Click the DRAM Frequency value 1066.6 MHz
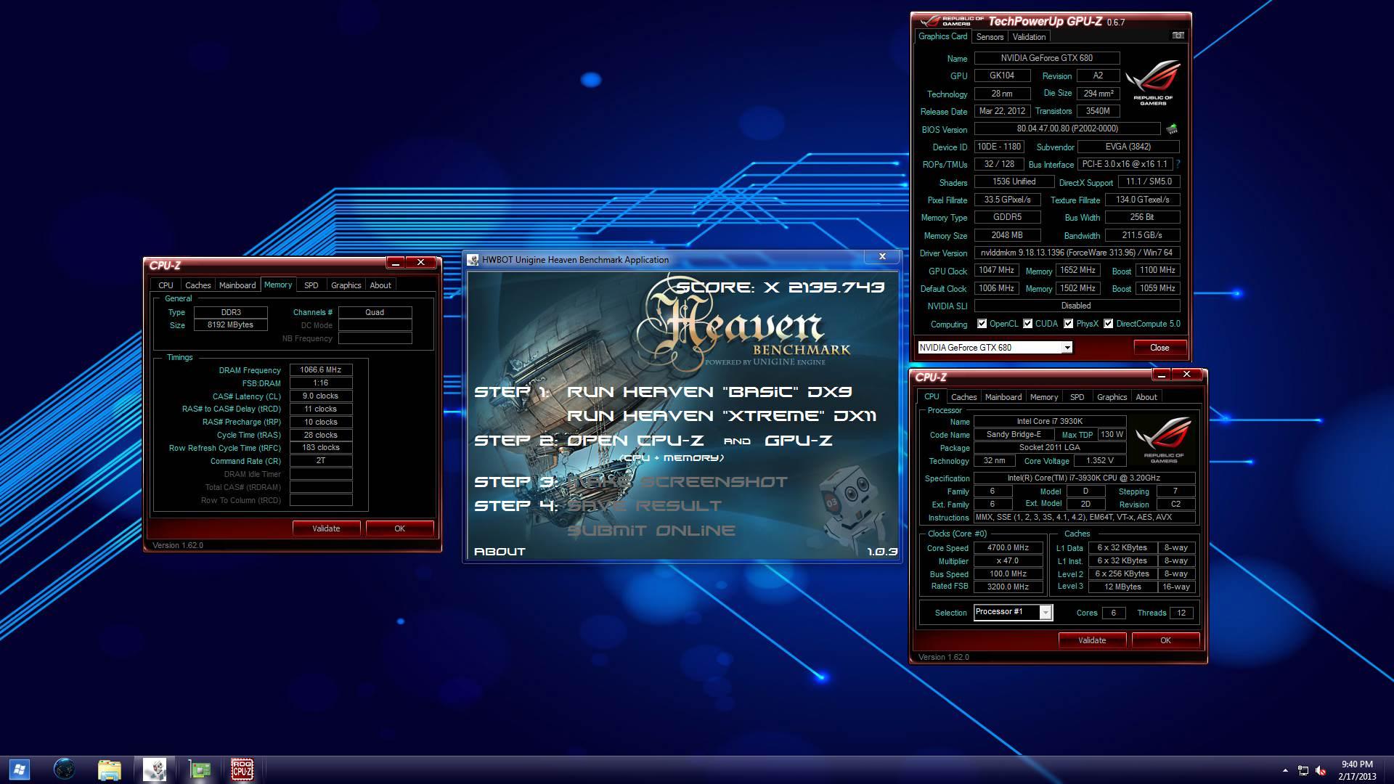 [x=320, y=370]
